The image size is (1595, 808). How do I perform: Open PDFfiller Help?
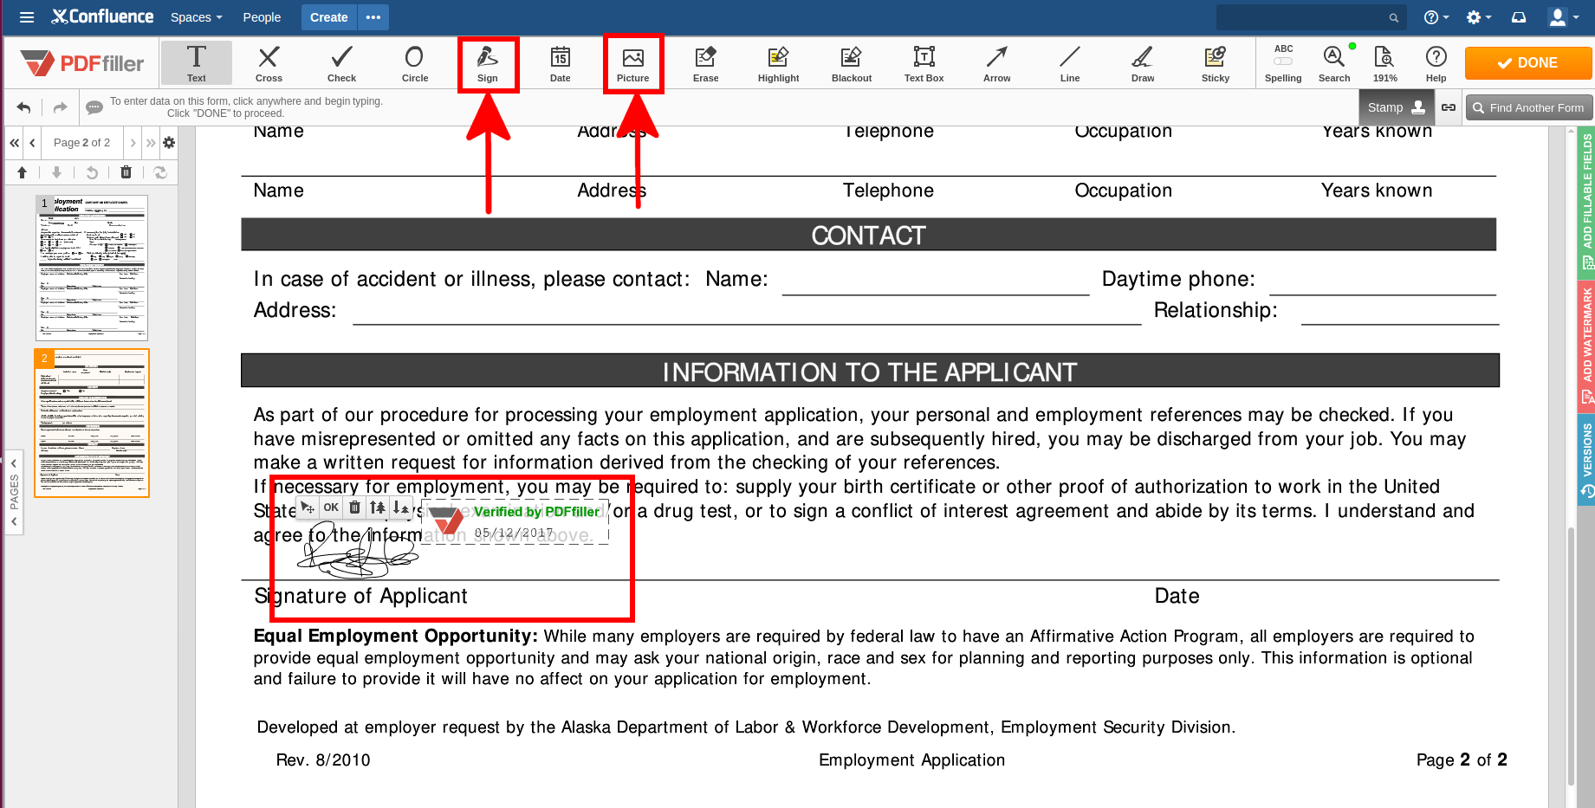(x=1436, y=63)
